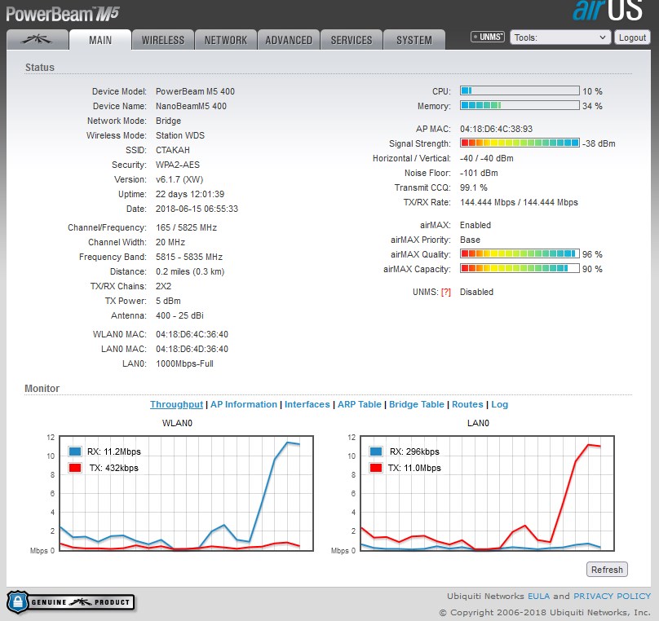Select the Network Mode value 'Bridge'
Image resolution: width=659 pixels, height=621 pixels.
[x=169, y=121]
